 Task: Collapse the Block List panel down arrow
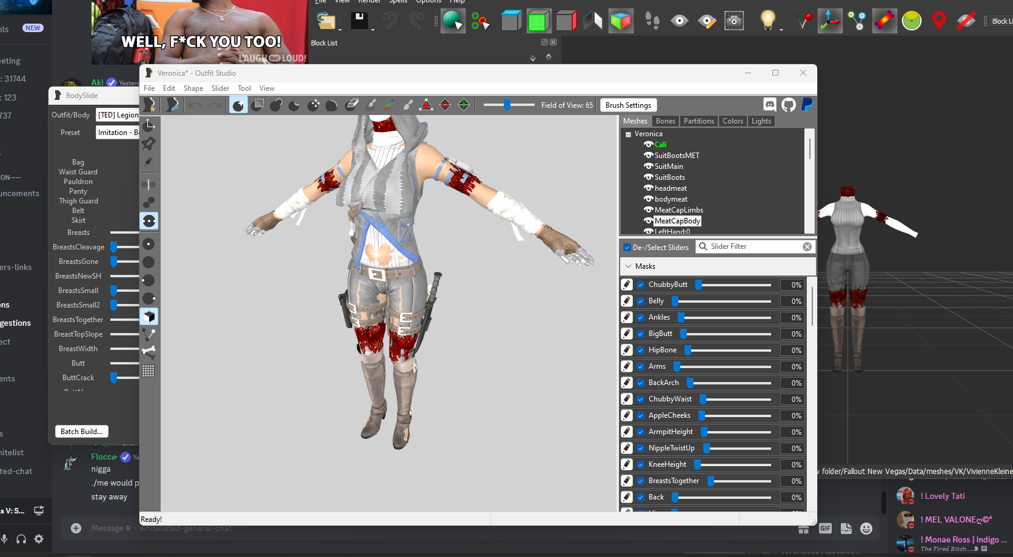[x=533, y=59]
